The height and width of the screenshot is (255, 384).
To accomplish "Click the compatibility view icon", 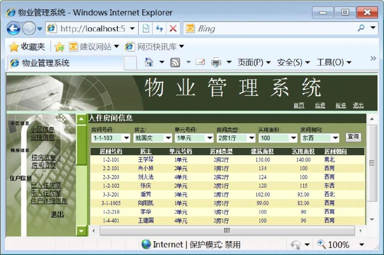I will pyautogui.click(x=145, y=29).
